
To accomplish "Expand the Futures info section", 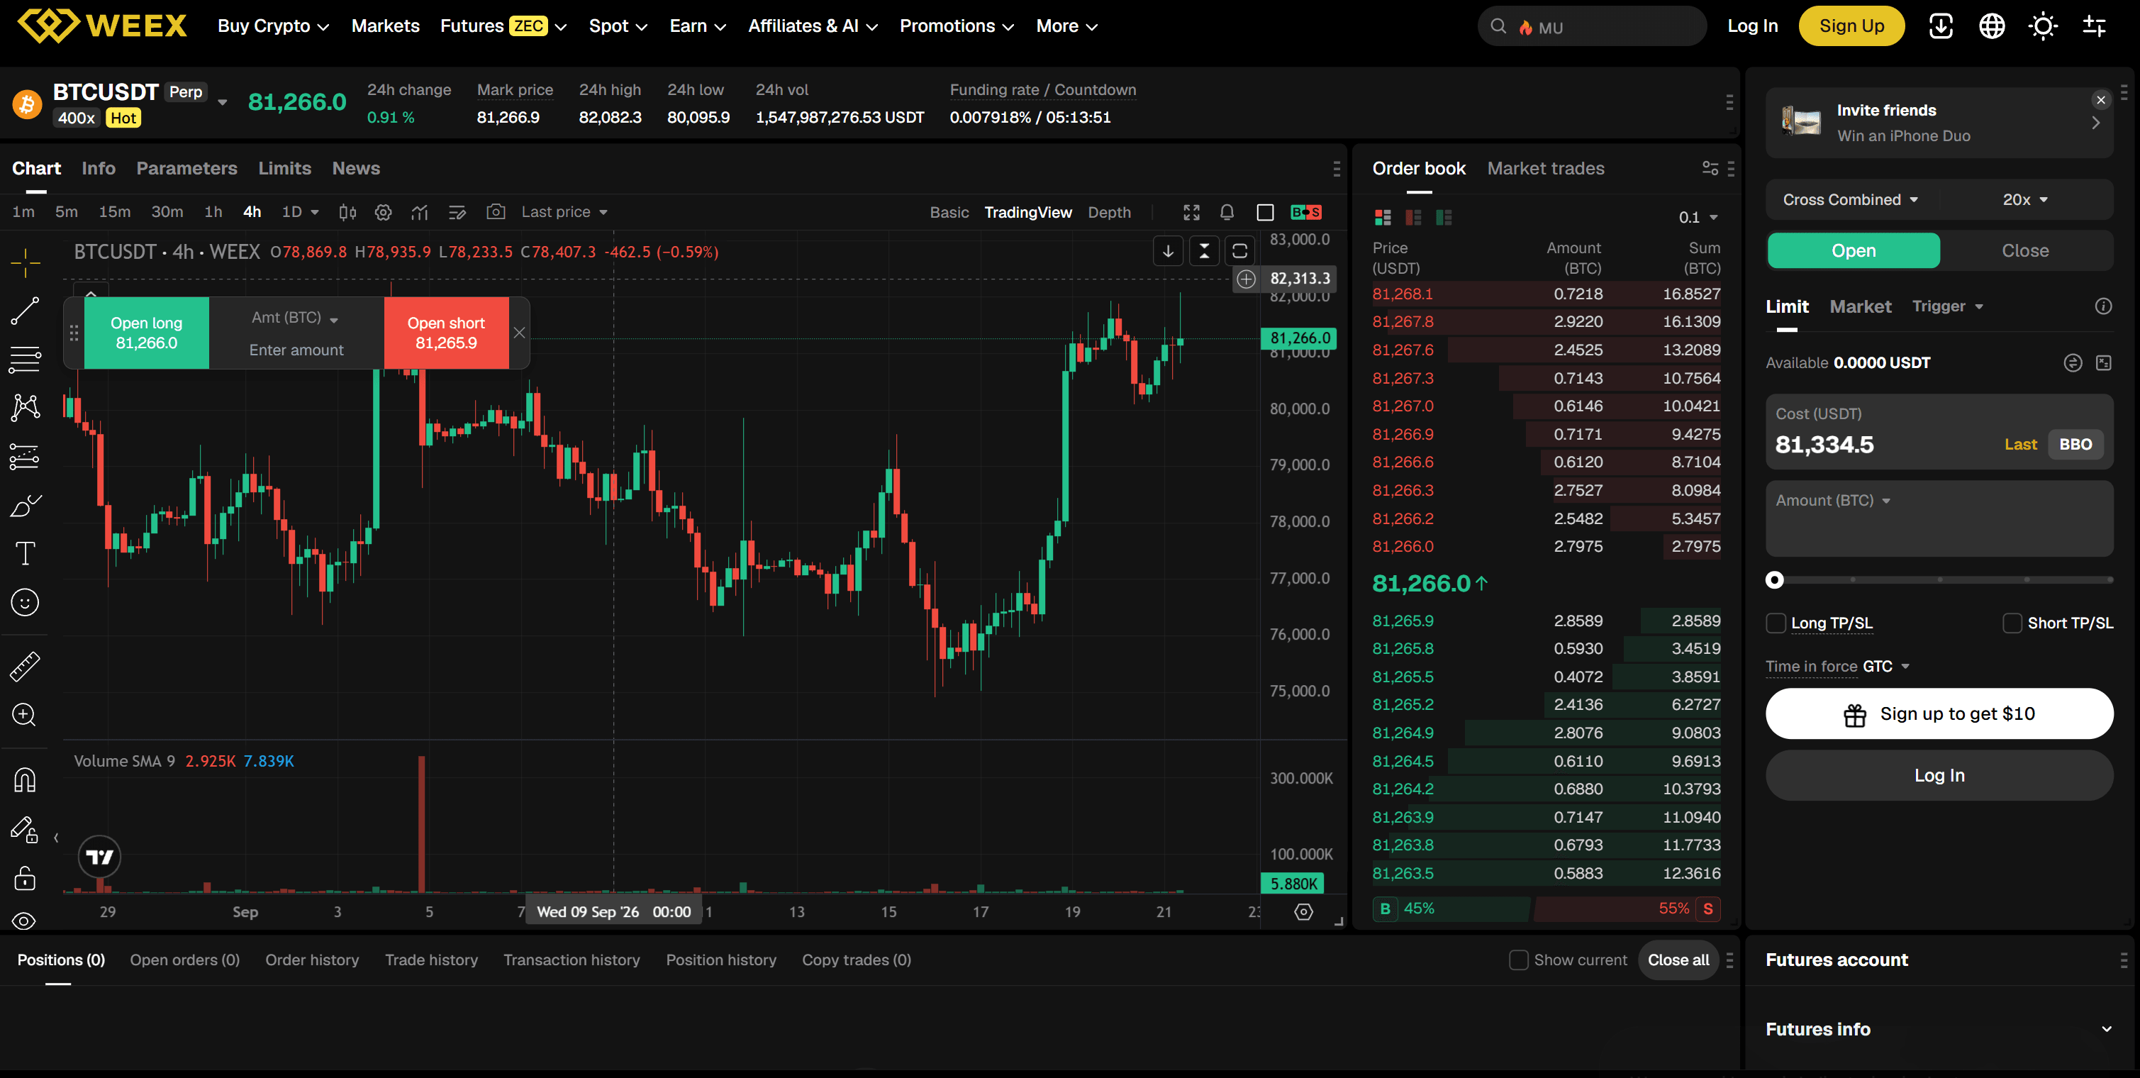I will [1939, 1029].
